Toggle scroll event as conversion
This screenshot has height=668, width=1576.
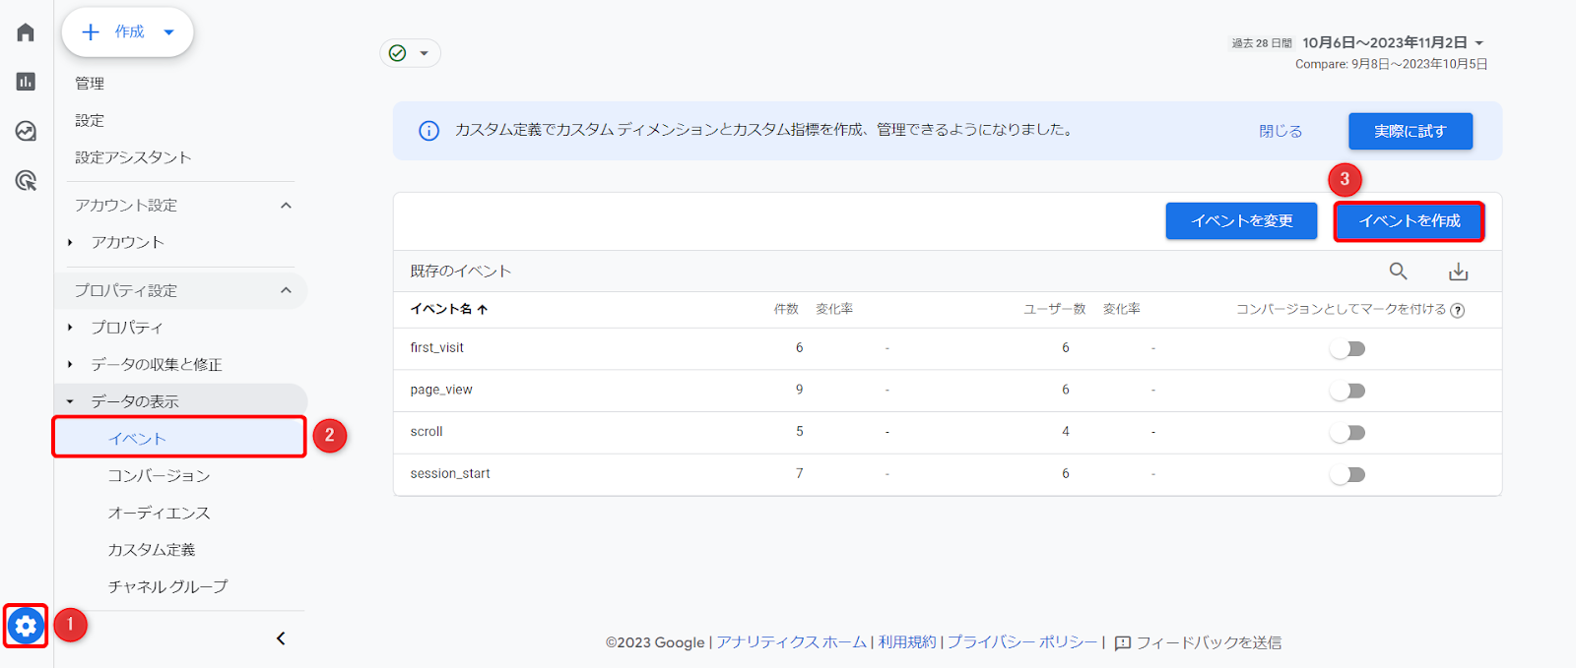pos(1347,433)
